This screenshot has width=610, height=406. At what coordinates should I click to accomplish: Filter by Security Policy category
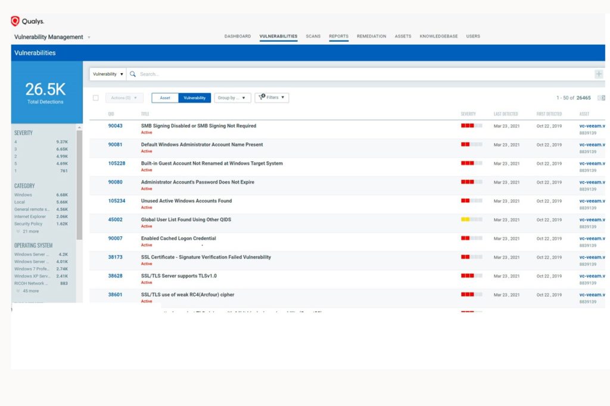click(x=41, y=224)
